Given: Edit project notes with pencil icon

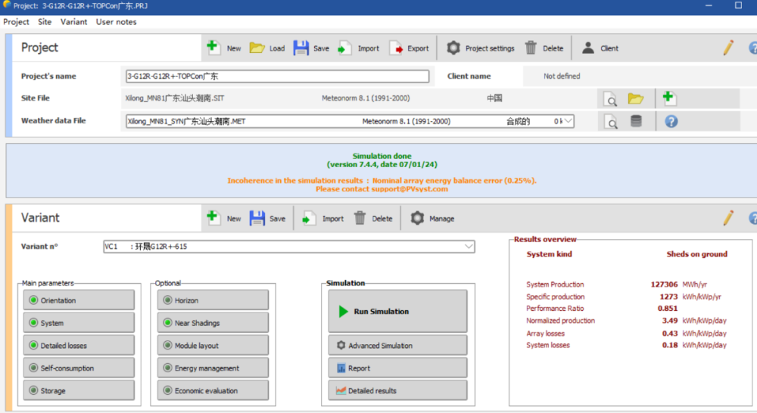Looking at the screenshot, I should [728, 48].
